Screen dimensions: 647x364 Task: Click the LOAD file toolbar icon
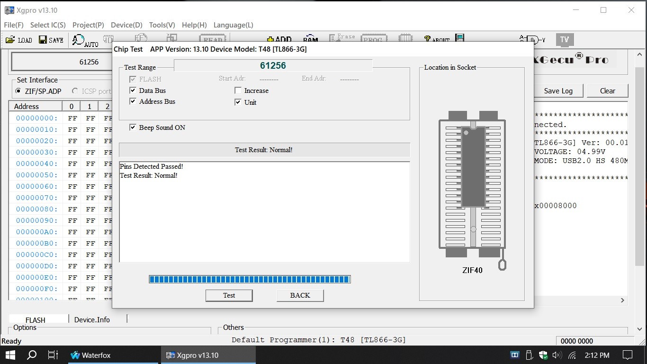tap(19, 40)
